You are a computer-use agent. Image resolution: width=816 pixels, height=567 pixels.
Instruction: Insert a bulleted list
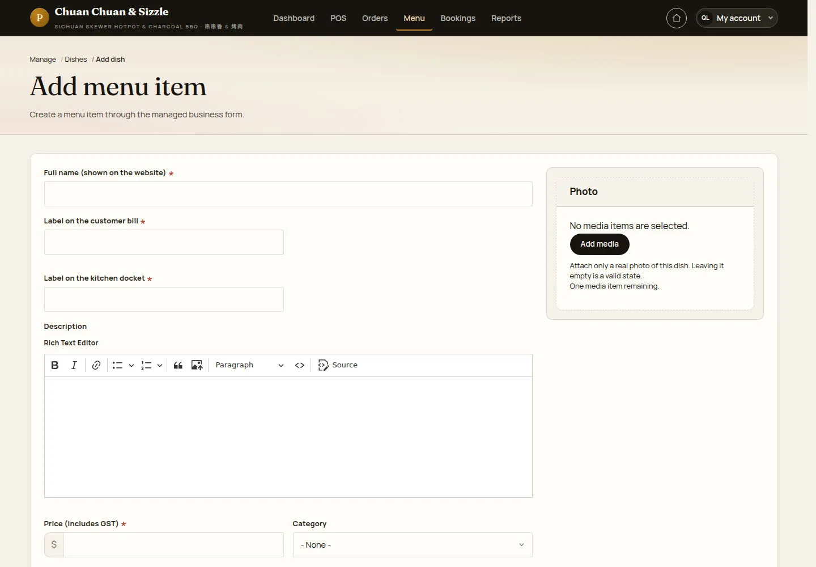tap(117, 365)
